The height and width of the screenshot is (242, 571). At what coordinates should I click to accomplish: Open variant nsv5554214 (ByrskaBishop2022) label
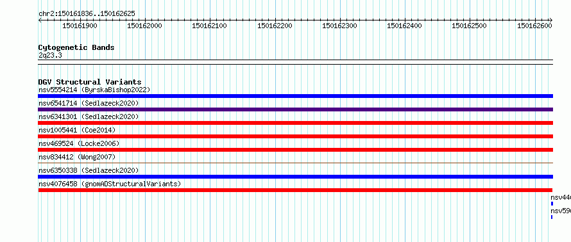94,90
